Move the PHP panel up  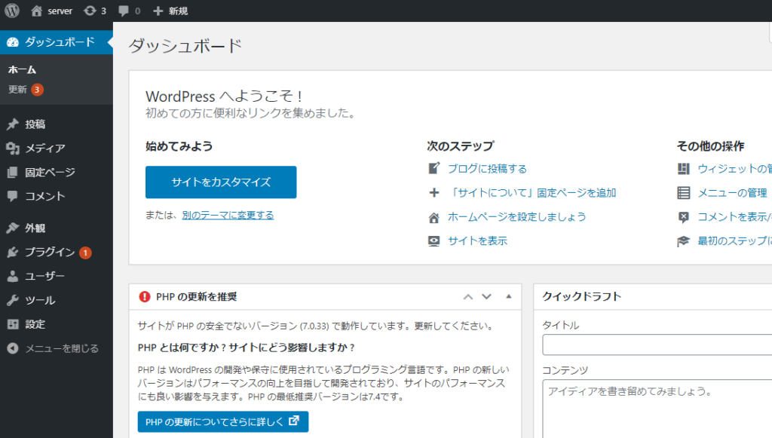coord(467,297)
